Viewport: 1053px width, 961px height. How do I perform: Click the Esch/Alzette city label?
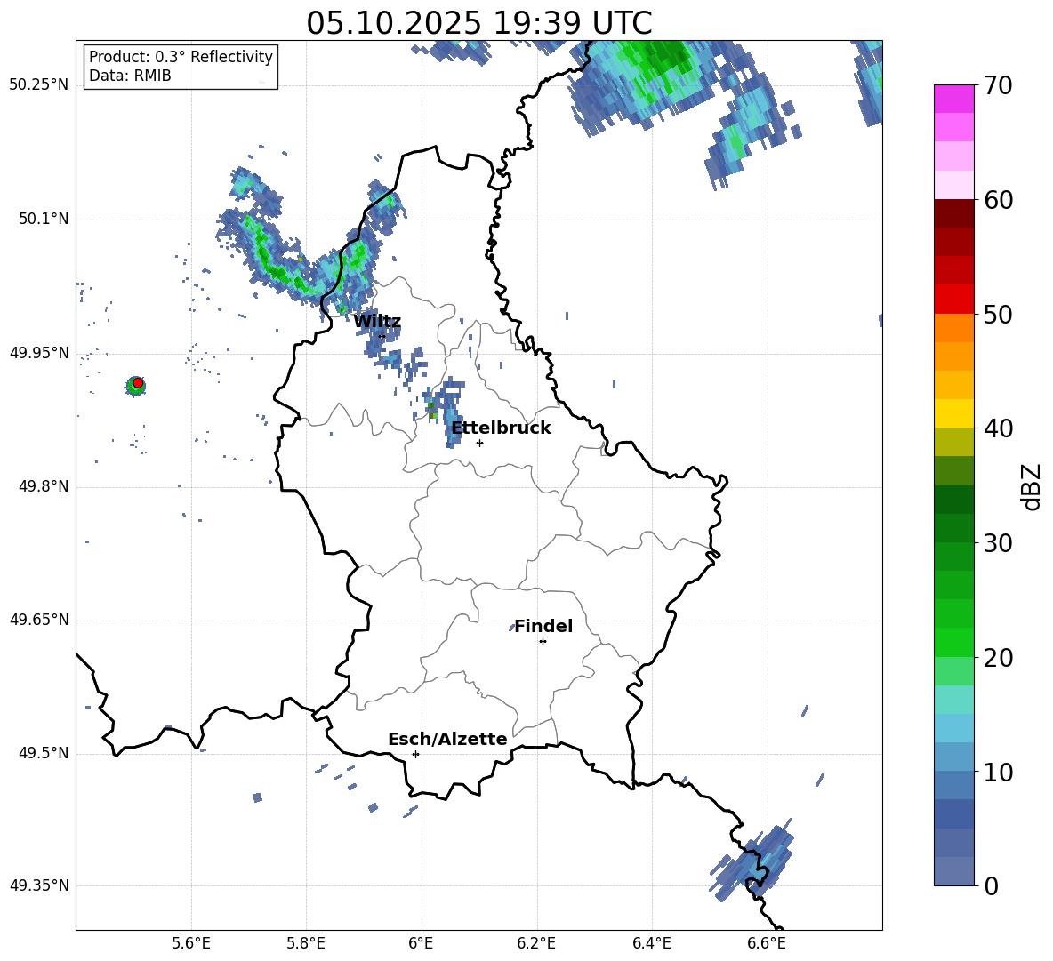coord(447,739)
